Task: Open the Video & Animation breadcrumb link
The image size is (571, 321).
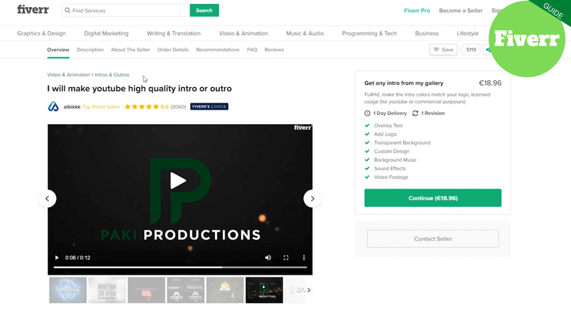Action: point(69,75)
